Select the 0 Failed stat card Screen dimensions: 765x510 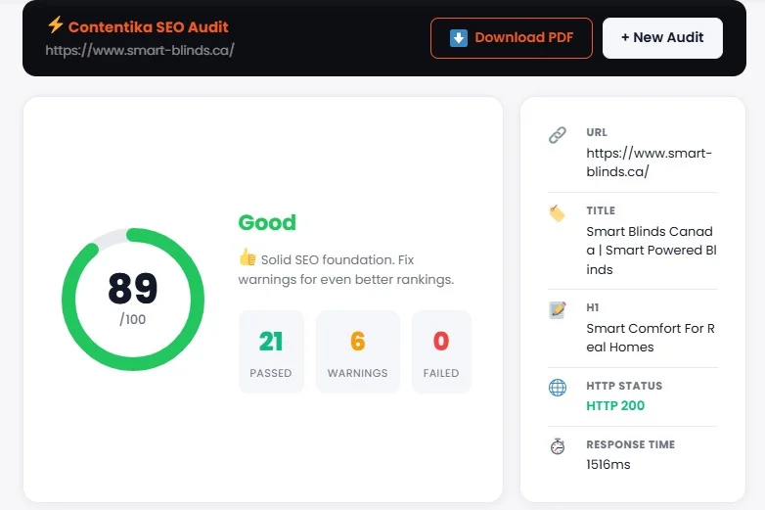pyautogui.click(x=441, y=351)
